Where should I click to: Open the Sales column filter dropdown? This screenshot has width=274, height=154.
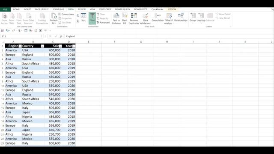coord(60,46)
